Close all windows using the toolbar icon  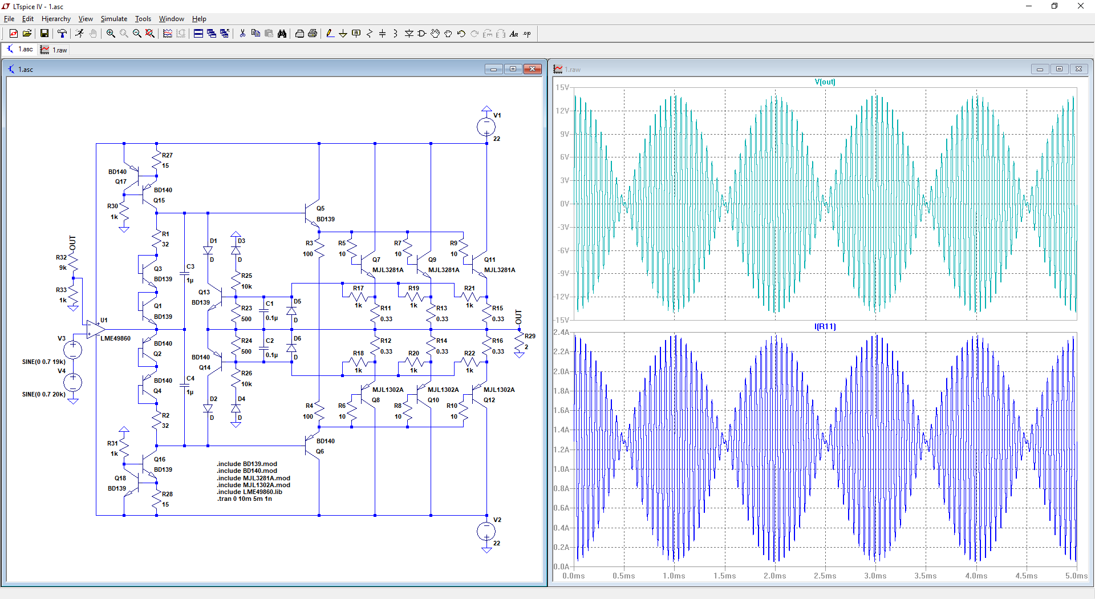225,34
